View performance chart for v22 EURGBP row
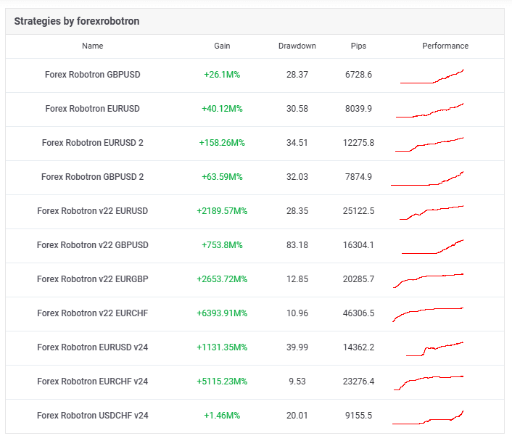The image size is (512, 441). (428, 281)
